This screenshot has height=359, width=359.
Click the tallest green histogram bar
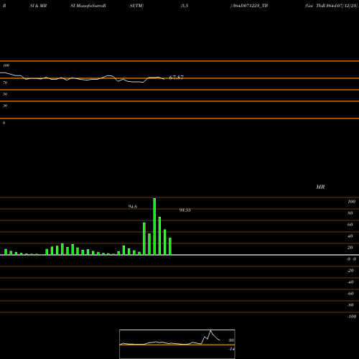point(154,226)
